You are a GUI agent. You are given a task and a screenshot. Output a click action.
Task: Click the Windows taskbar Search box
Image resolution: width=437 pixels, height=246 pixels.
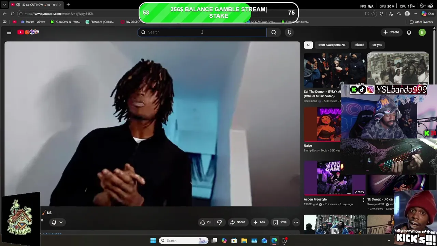point(184,241)
